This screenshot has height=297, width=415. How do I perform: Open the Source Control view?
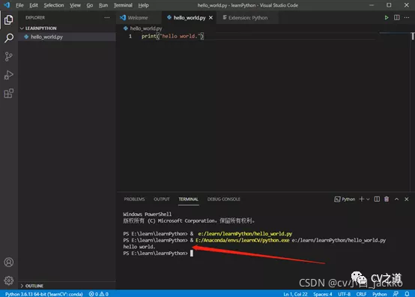coord(9,56)
